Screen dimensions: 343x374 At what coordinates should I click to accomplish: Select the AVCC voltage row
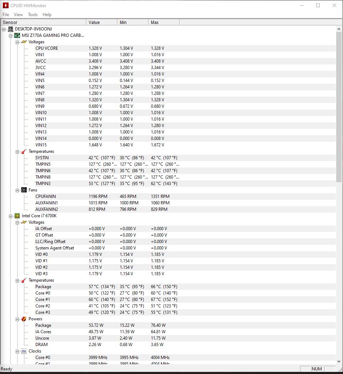pyautogui.click(x=185, y=61)
